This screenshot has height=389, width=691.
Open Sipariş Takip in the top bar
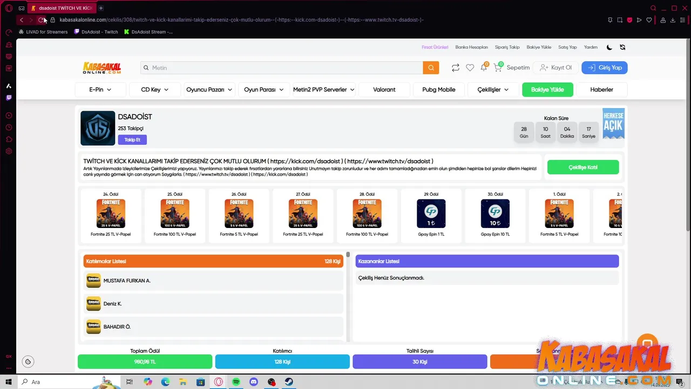507,47
